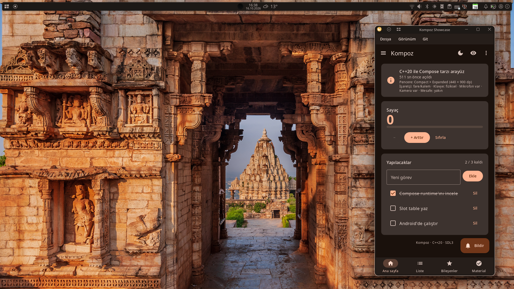
Task: Click the Bluetooth tray icon
Action: tap(427, 6)
